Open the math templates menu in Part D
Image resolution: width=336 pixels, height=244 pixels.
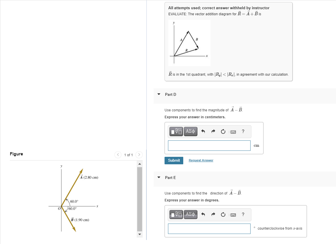(x=176, y=131)
